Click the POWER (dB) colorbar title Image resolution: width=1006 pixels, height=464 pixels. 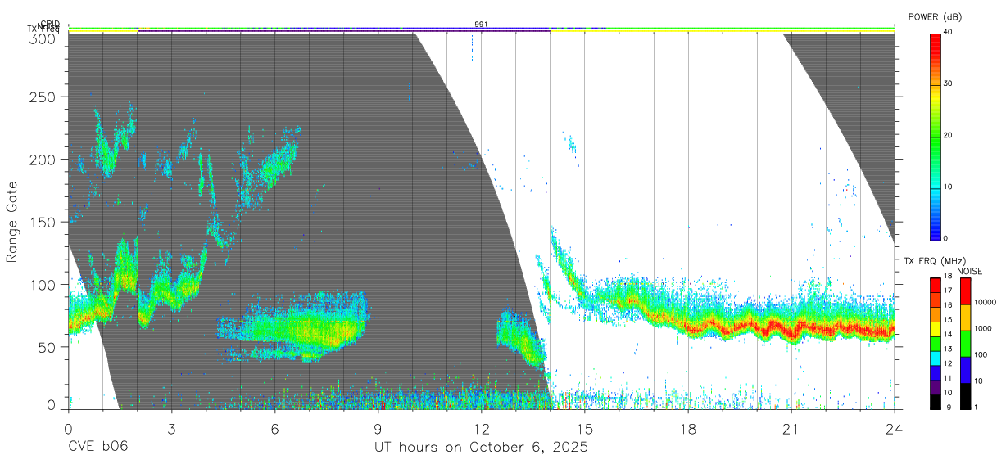point(935,17)
